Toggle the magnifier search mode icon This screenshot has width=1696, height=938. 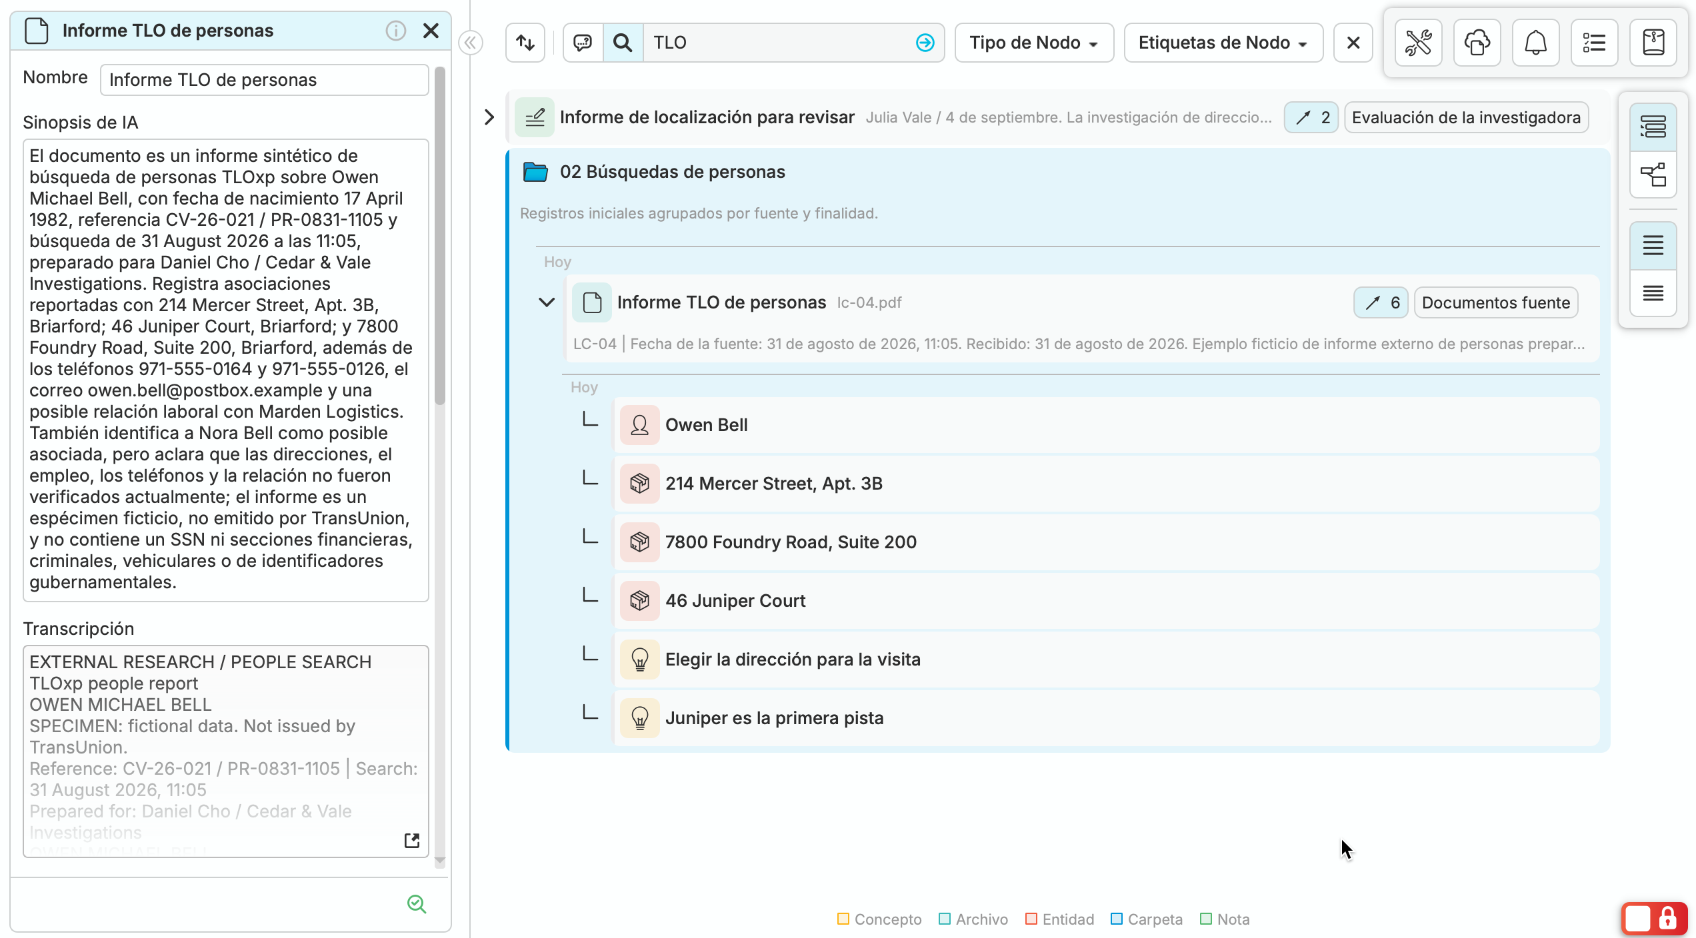click(623, 43)
